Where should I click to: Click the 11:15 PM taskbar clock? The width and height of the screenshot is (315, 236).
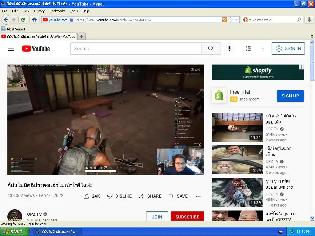[304, 231]
